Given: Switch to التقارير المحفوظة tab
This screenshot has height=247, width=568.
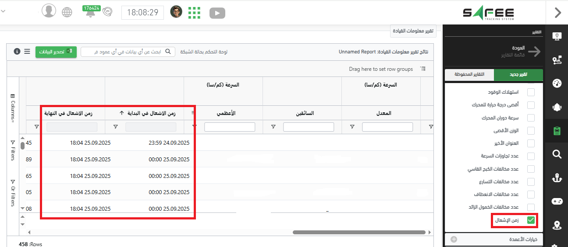Looking at the screenshot, I should tap(469, 75).
